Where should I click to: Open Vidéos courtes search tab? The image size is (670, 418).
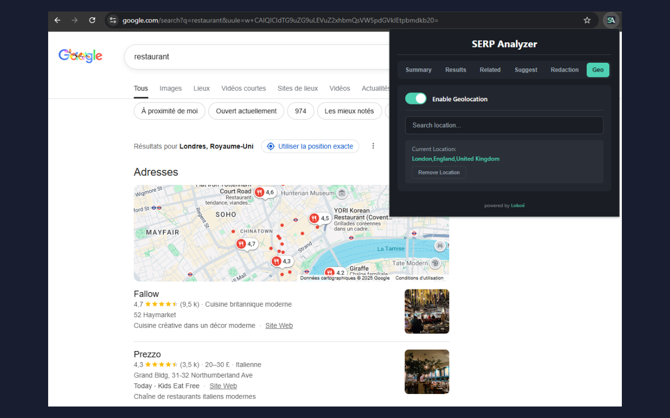(x=243, y=88)
